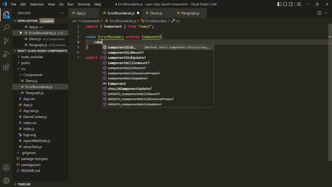Open Demo.js in the Components folder
This screenshot has height=187, width=332.
[x=40, y=81]
